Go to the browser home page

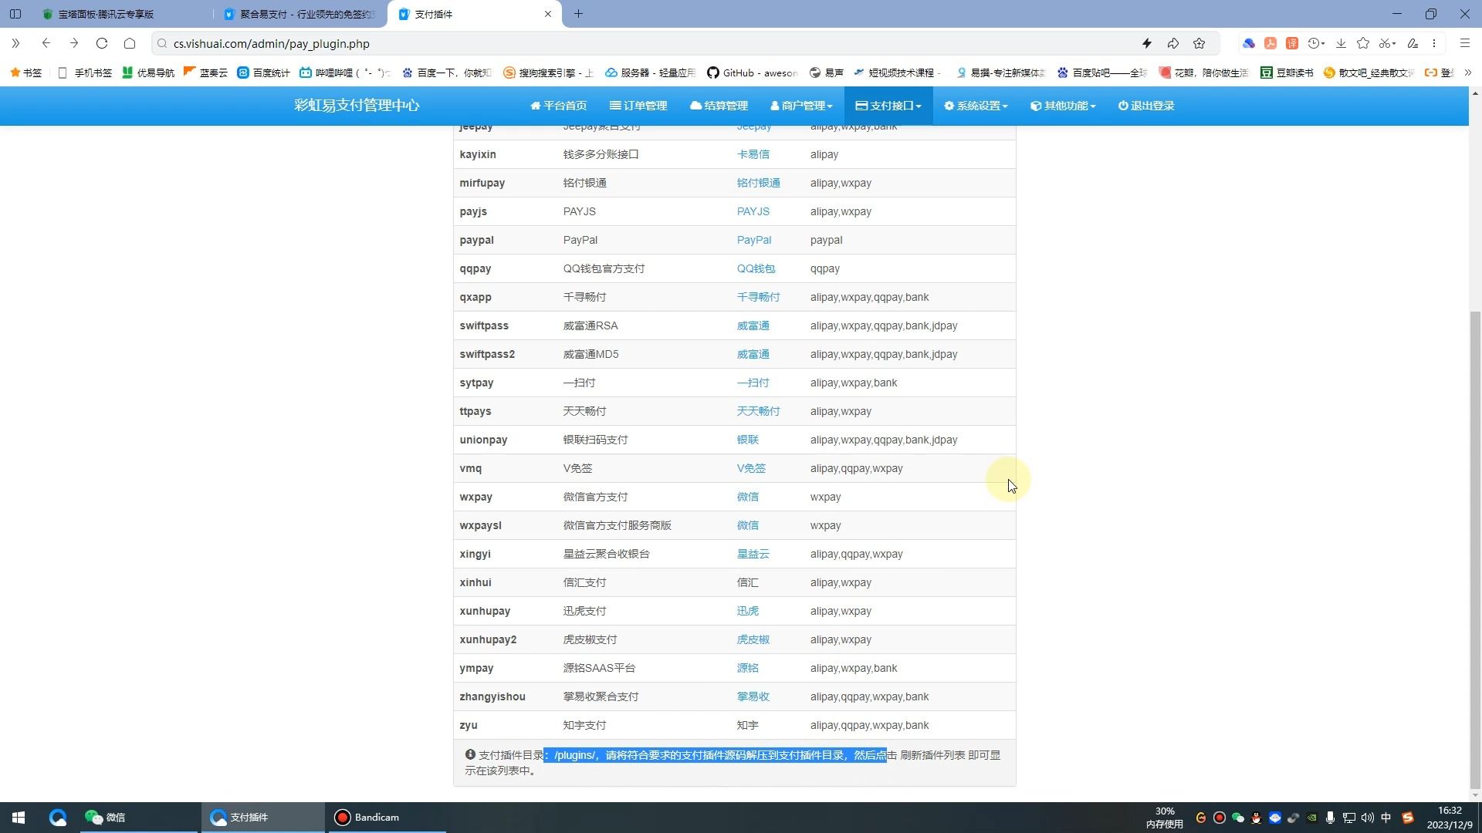click(130, 43)
